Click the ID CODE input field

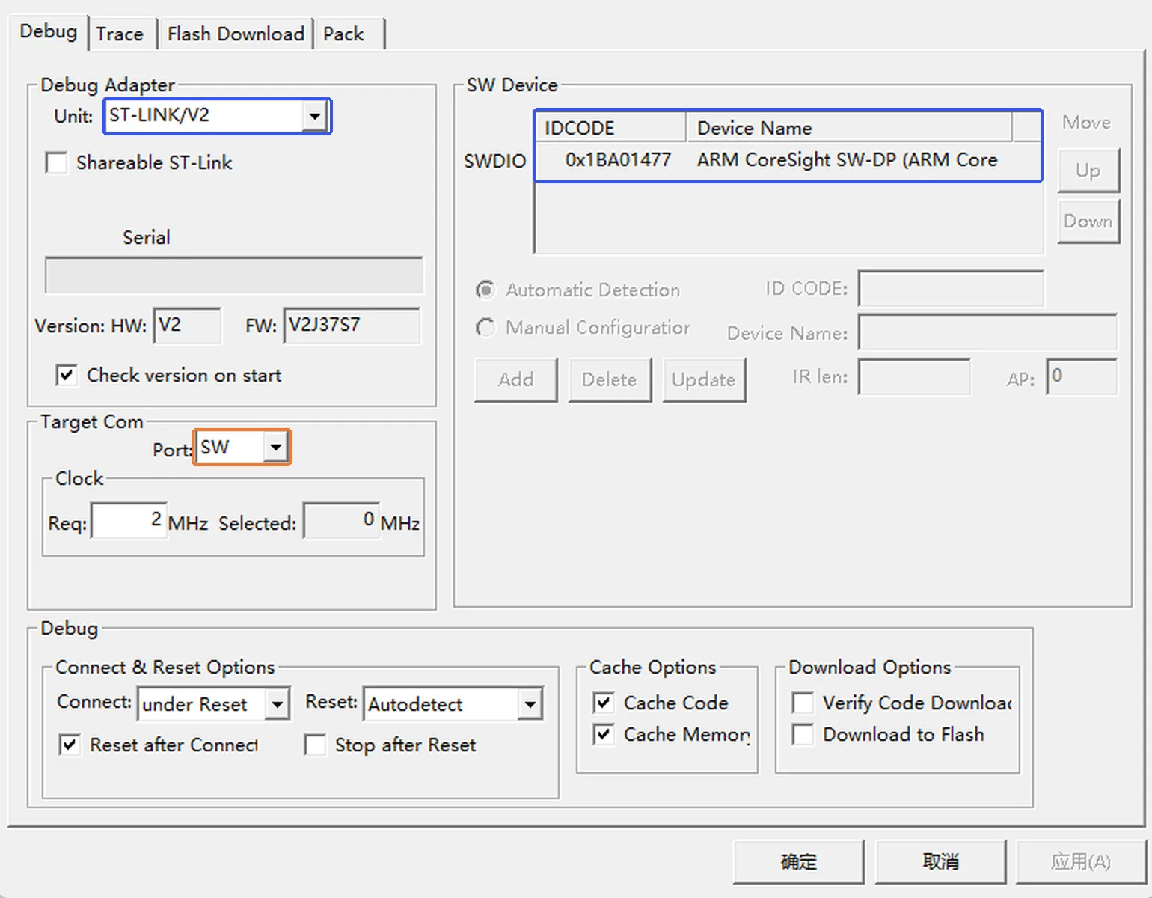pyautogui.click(x=951, y=289)
